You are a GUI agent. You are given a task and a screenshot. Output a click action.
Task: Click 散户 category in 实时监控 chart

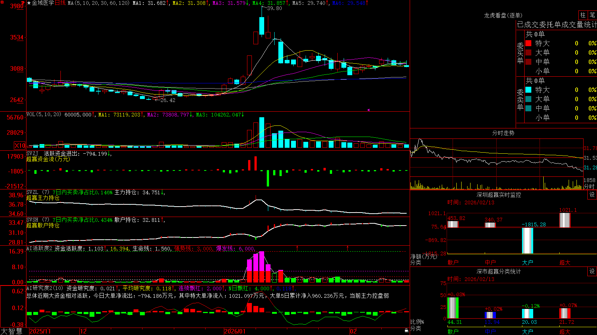(x=453, y=262)
